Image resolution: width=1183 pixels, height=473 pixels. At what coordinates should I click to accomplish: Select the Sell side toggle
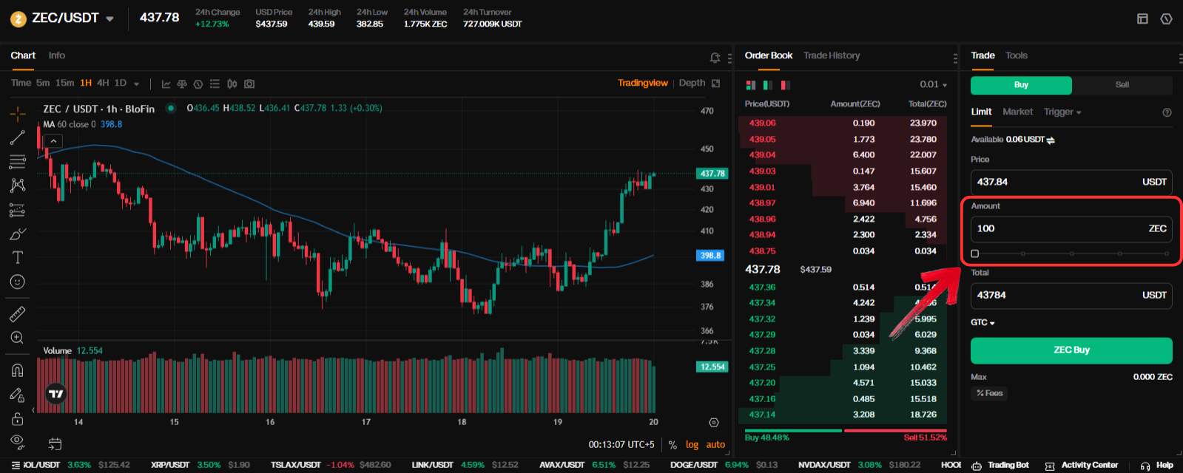coord(1122,85)
